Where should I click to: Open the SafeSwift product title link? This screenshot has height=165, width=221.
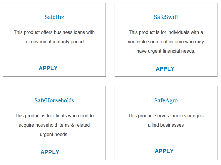(166, 17)
